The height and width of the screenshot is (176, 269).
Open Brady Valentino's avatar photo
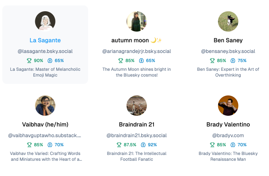click(228, 106)
